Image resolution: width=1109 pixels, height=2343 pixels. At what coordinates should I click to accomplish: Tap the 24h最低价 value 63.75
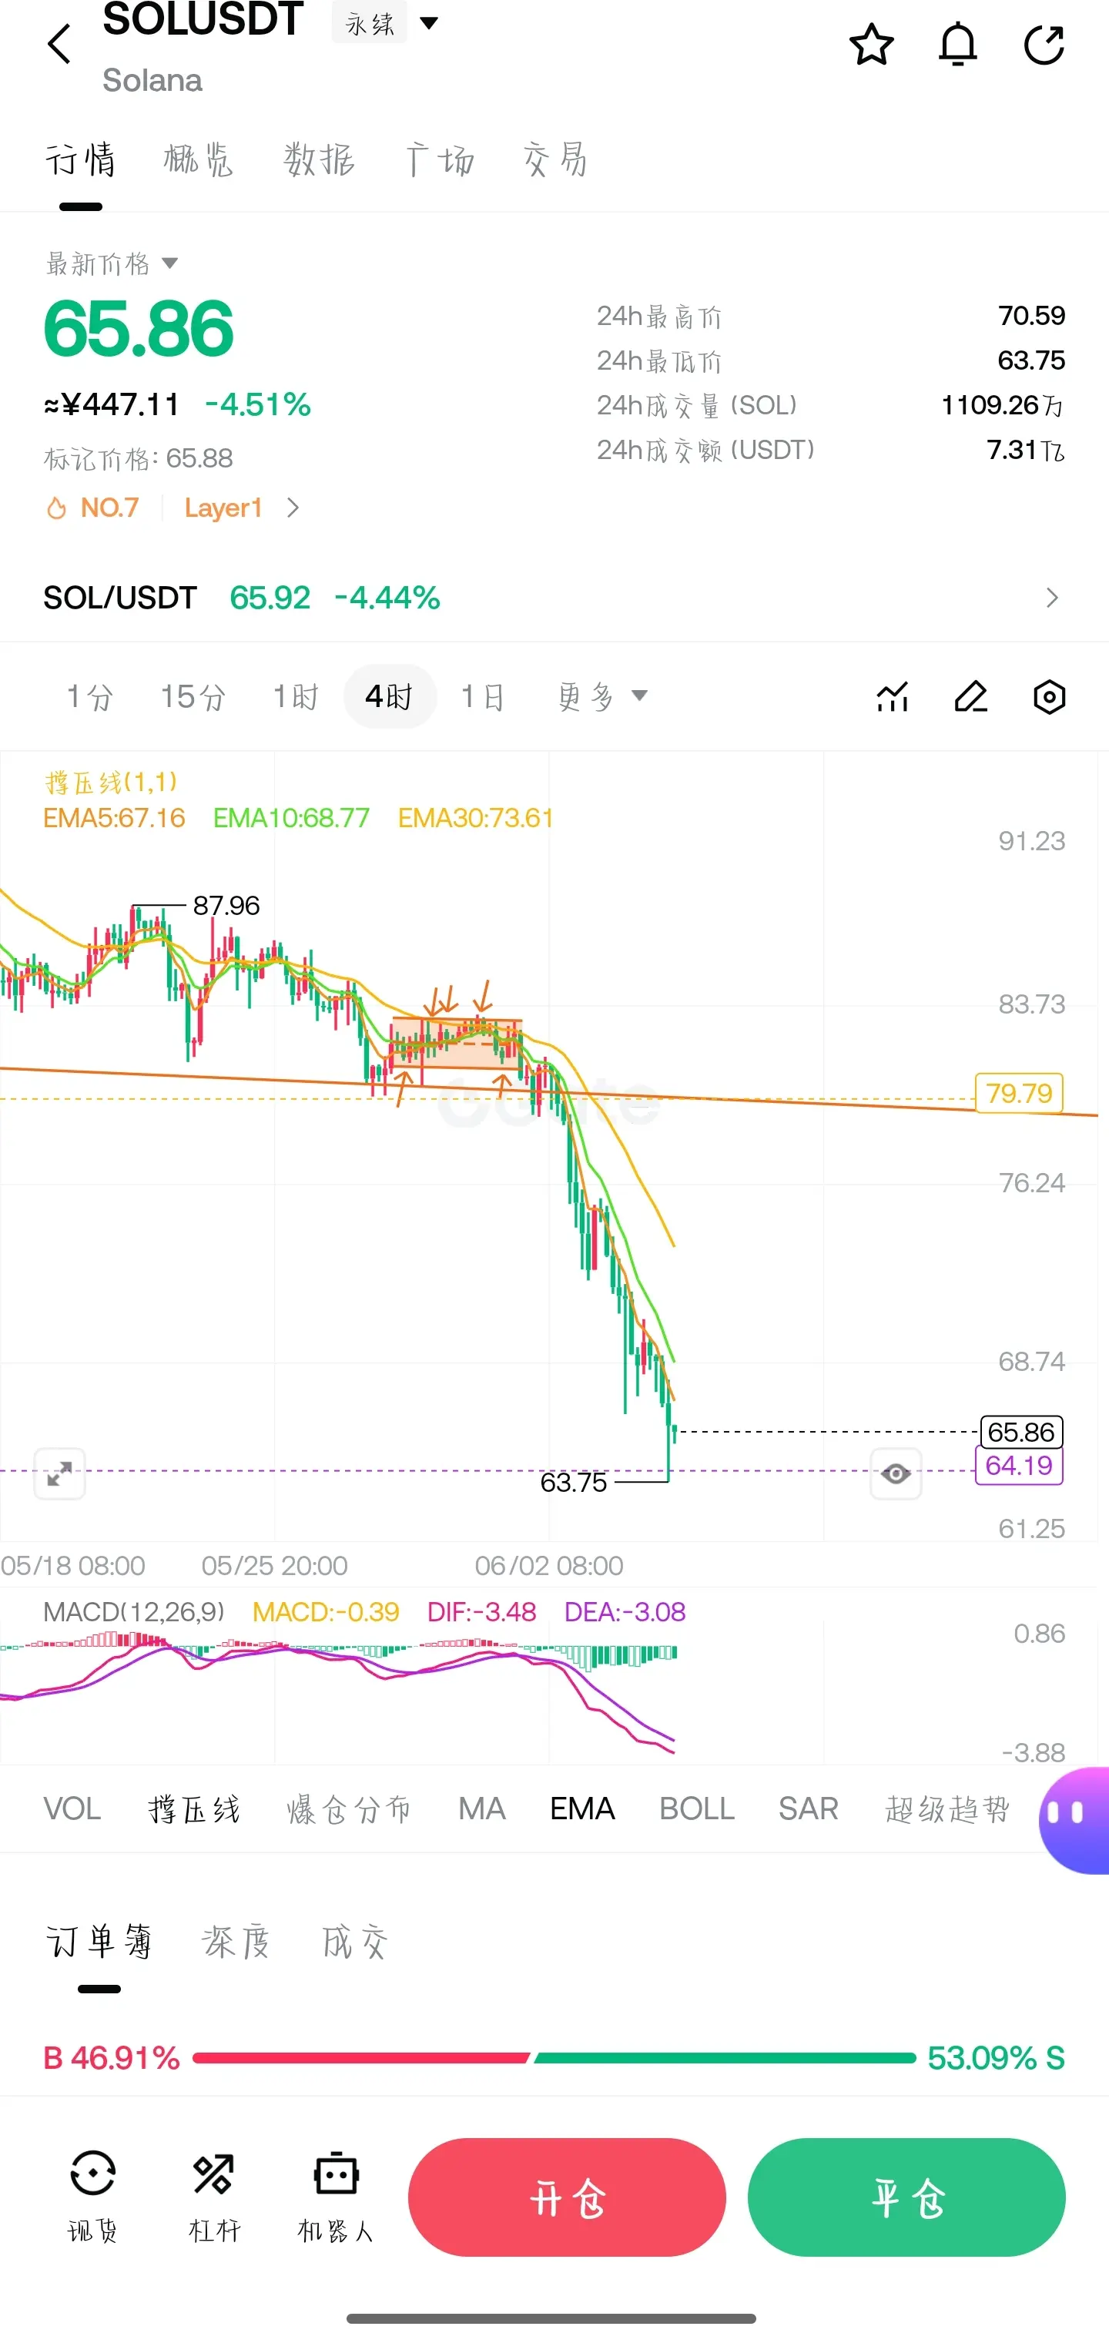[x=1032, y=360]
